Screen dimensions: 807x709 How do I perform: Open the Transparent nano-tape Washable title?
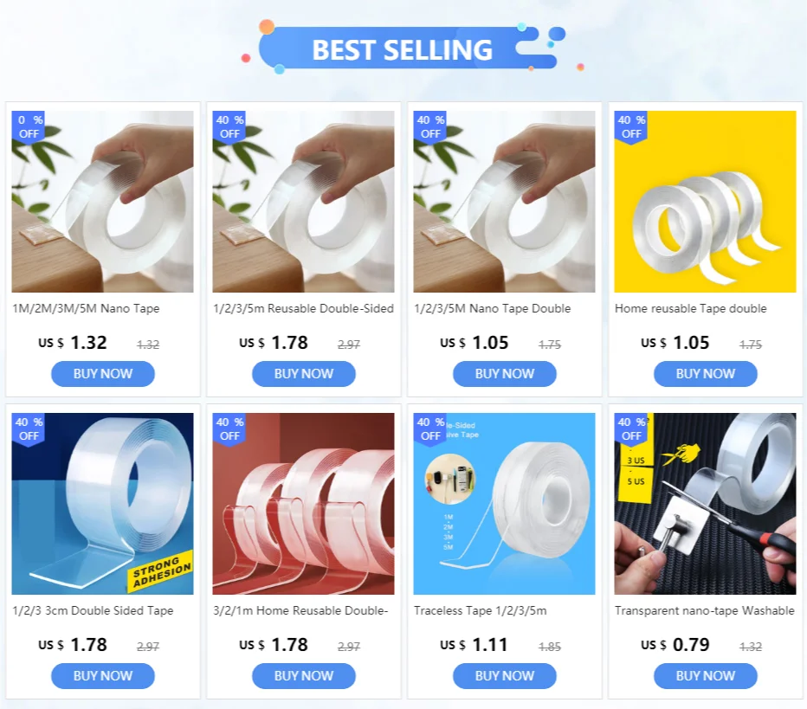click(705, 610)
